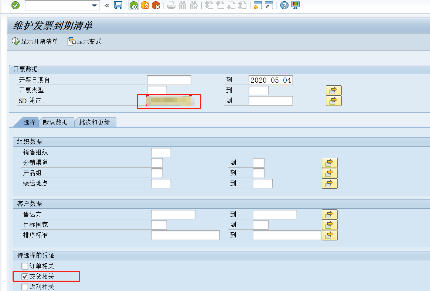The height and width of the screenshot is (291, 430).
Task: Click the 开票日期自 input field
Action: pyautogui.click(x=169, y=80)
